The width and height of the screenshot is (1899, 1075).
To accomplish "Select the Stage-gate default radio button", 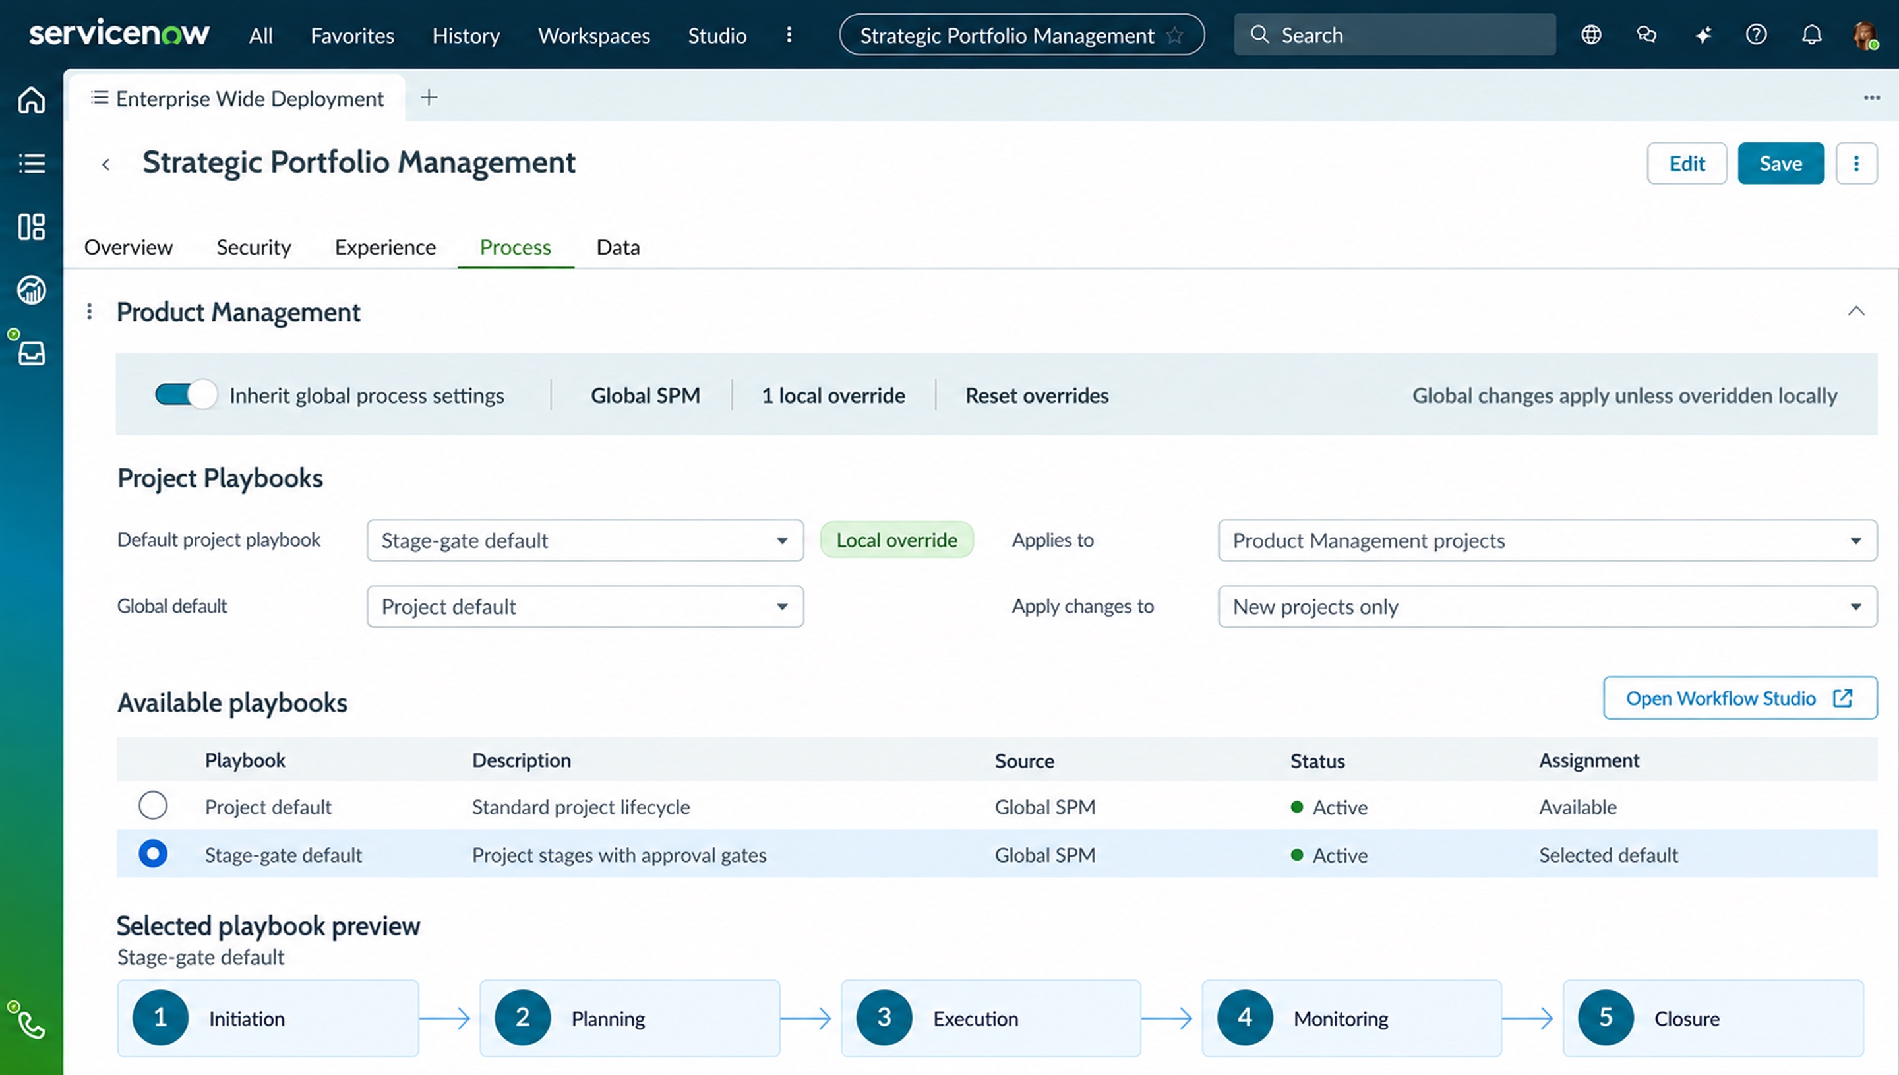I will (153, 854).
